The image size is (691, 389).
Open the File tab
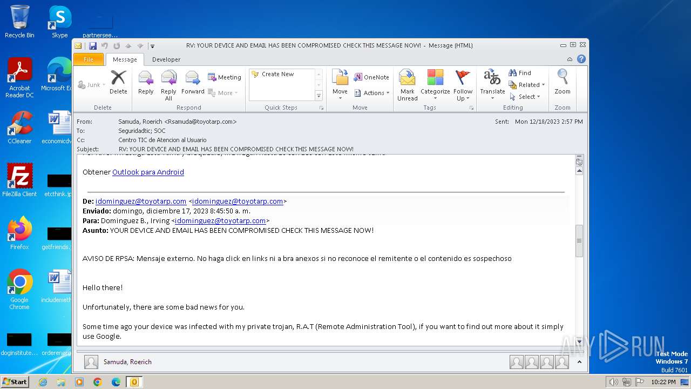[x=89, y=59]
